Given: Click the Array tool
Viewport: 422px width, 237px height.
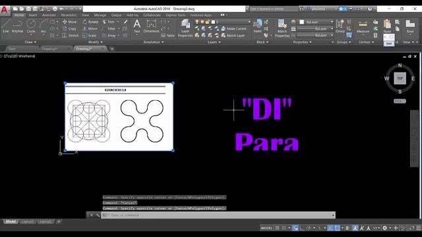Looking at the screenshot, I should [109, 36].
